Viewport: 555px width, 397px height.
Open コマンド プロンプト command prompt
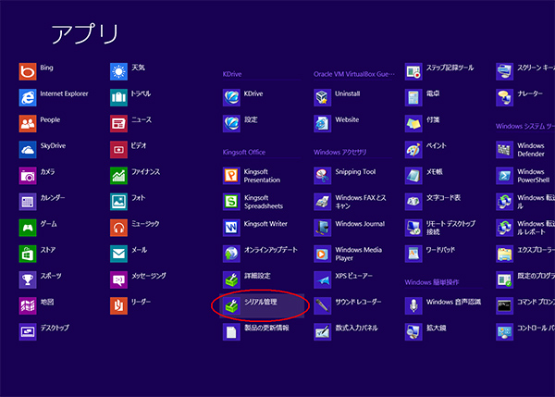505,305
